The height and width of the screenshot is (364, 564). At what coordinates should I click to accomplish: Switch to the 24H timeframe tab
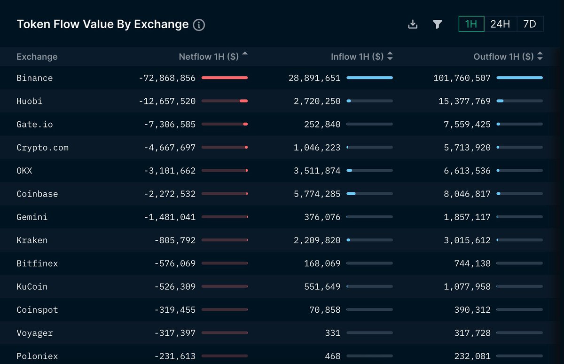500,24
